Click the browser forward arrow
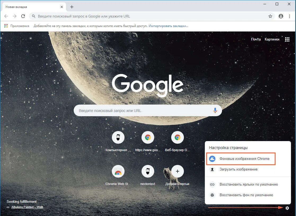 tap(15, 16)
